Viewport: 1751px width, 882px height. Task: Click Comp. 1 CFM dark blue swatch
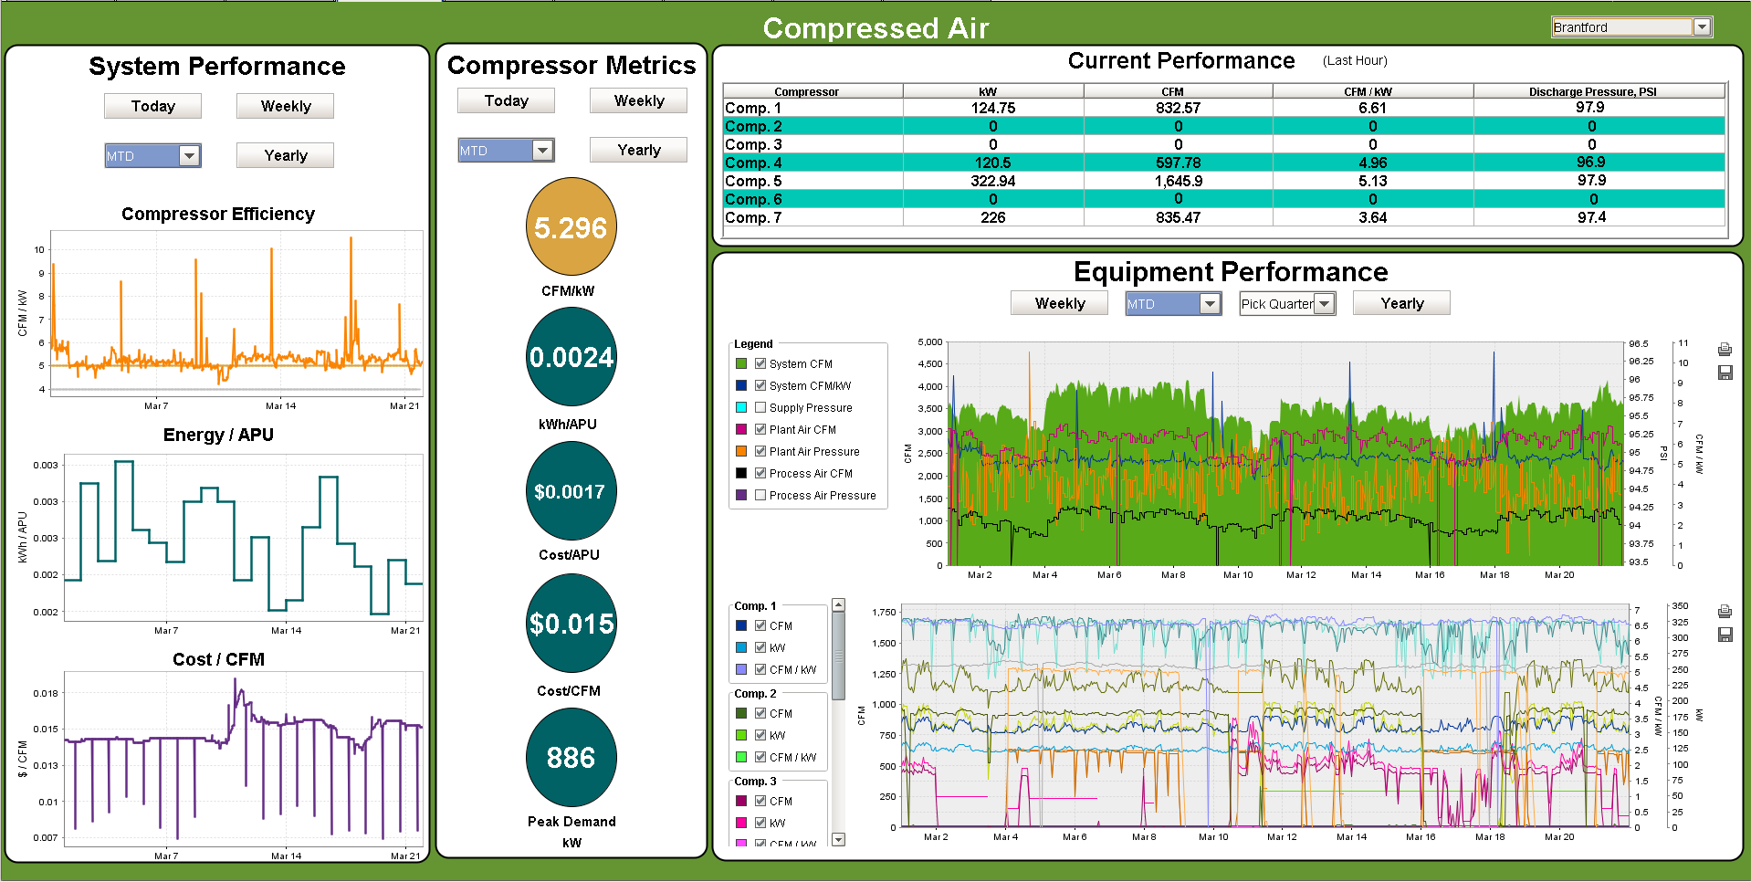[741, 625]
